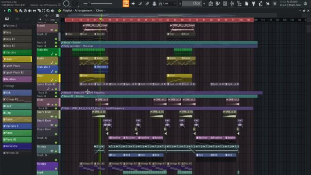This screenshot has width=311, height=175.
Task: Click the globe icon at top right
Action: click(305, 3)
